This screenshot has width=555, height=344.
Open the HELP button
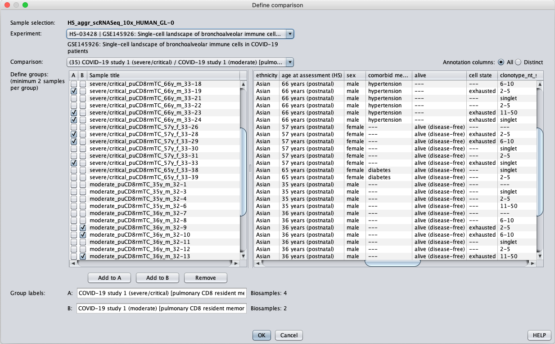[539, 335]
